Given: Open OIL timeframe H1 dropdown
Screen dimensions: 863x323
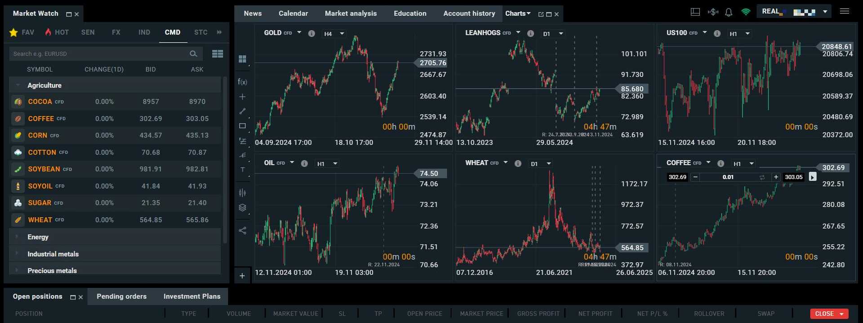Looking at the screenshot, I should click(327, 164).
